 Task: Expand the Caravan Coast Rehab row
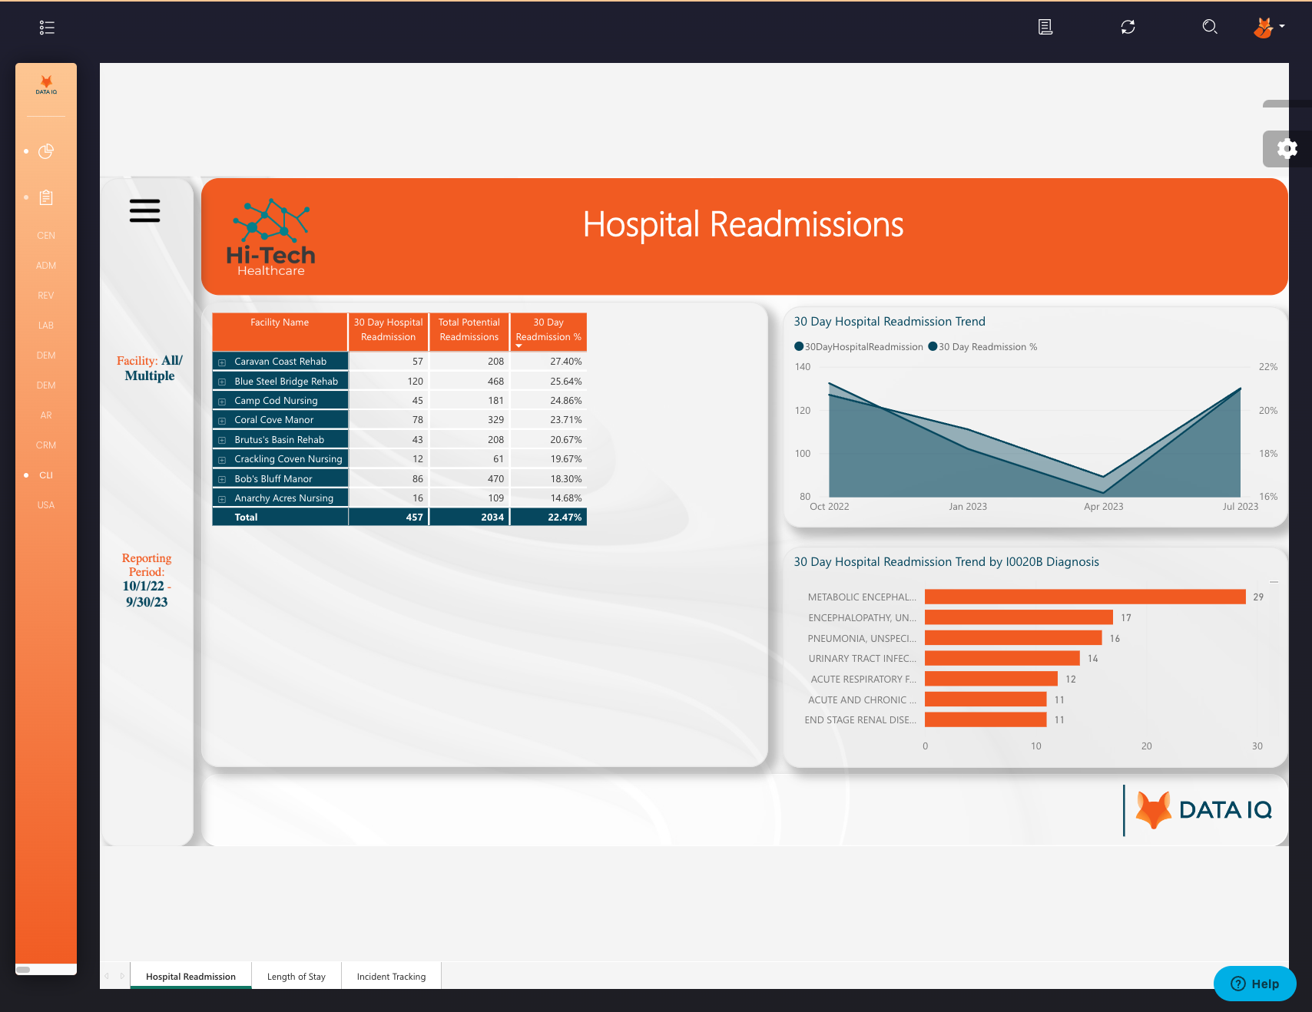(222, 362)
